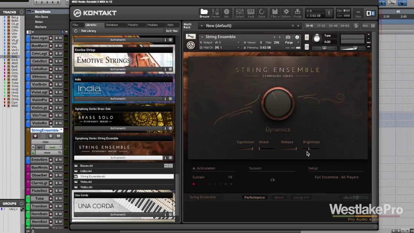Screen dimensions: 414x233
Task: Click record-enable on StringEnsemble track
Action: pos(35,136)
